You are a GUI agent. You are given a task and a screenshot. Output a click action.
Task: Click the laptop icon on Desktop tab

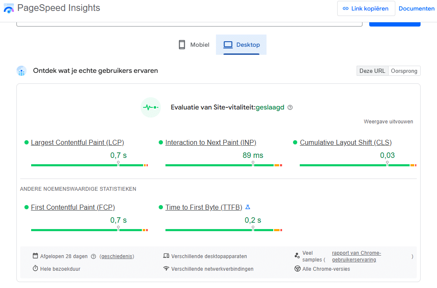(x=228, y=45)
